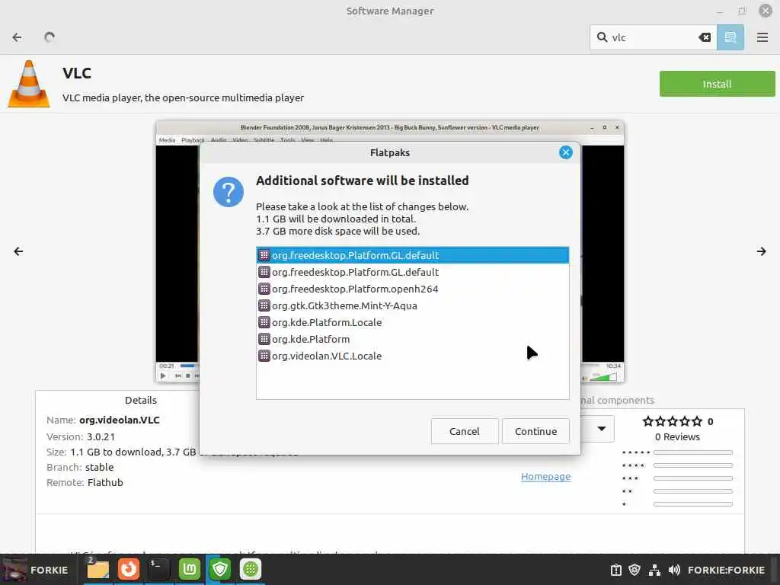The image size is (780, 585).
Task: Open the hamburger menu
Action: 762,37
